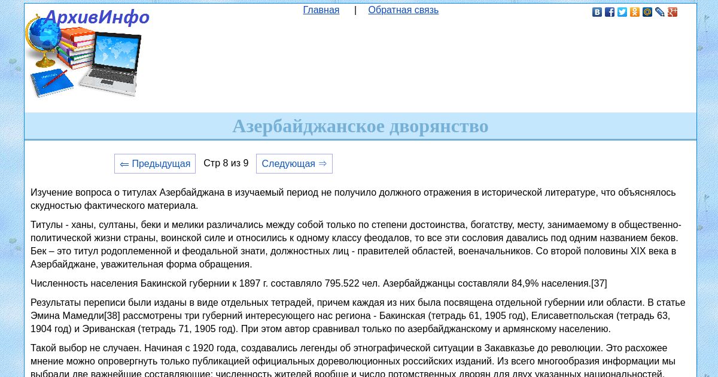The image size is (718, 377).
Task: Click paragraph starting 'Изучение вопроса о титулах'
Action: 360,199
